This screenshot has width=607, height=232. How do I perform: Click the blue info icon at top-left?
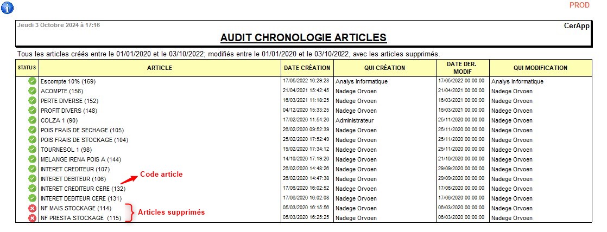(x=8, y=7)
